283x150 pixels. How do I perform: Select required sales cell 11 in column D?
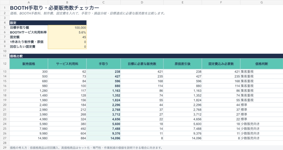[x=142, y=133]
